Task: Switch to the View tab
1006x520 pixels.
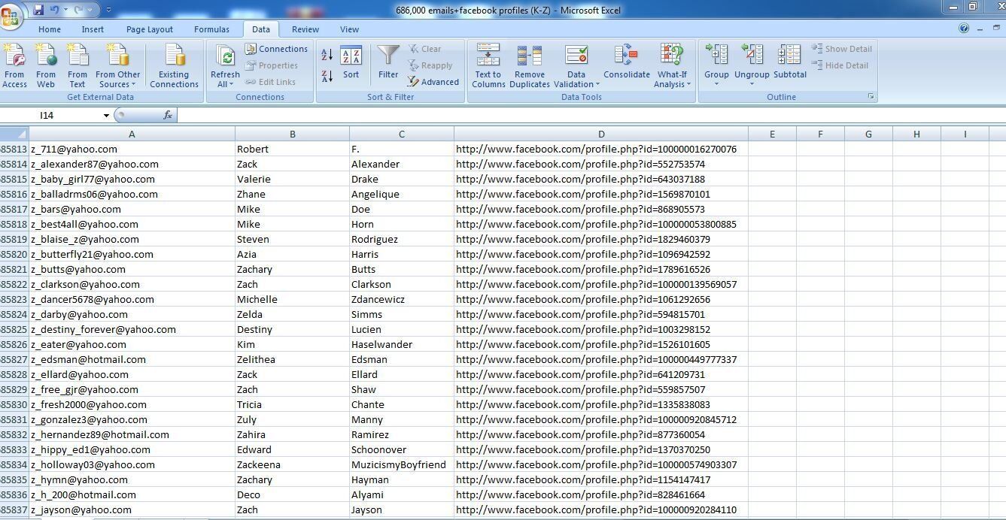Action: pyautogui.click(x=349, y=29)
